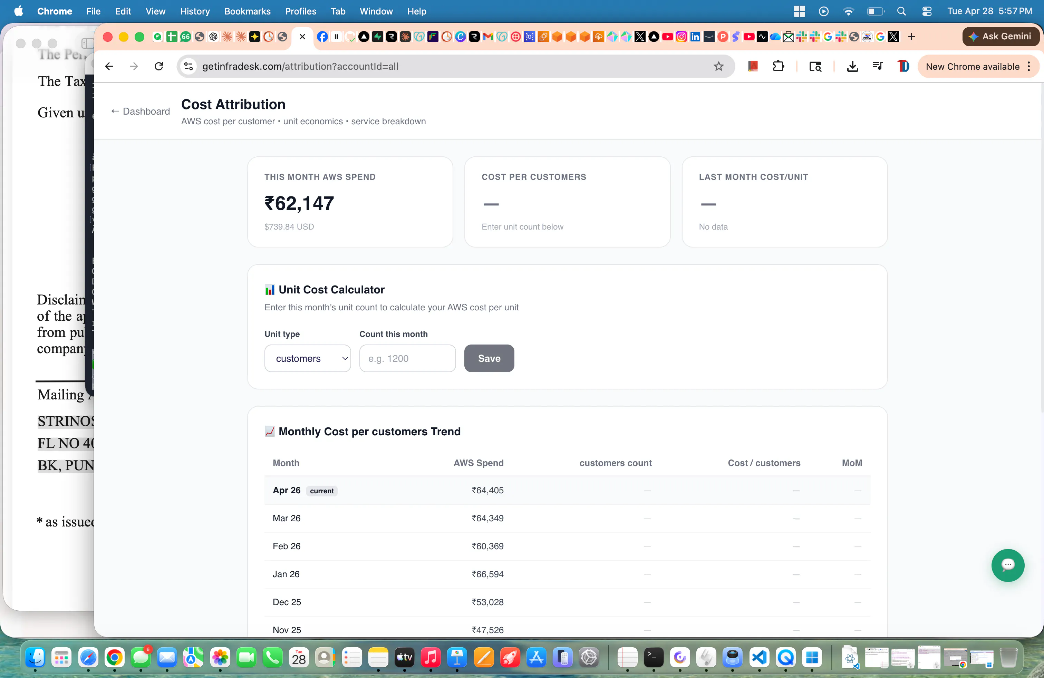This screenshot has width=1044, height=678.
Task: Open the Window menu
Action: pos(376,11)
